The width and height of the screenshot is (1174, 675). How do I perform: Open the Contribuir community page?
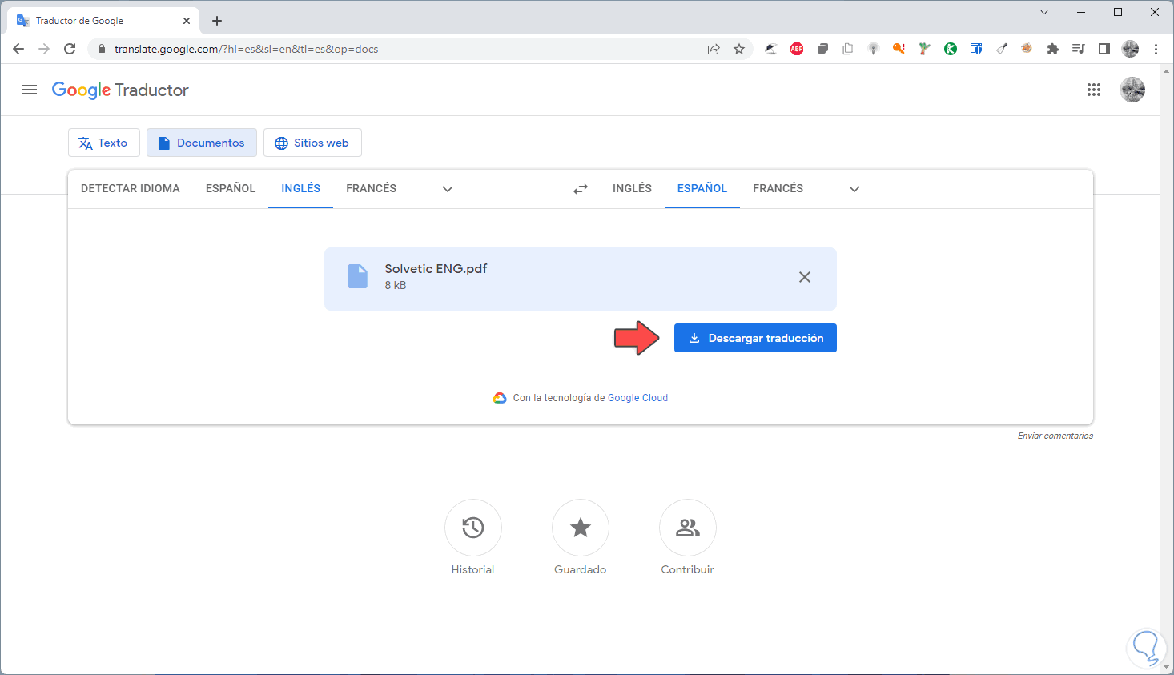[x=688, y=528]
